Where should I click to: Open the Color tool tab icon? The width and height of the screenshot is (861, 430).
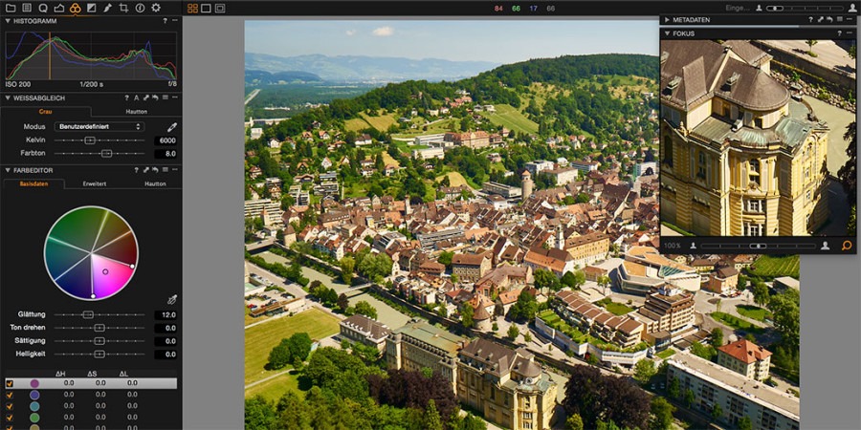[x=75, y=8]
